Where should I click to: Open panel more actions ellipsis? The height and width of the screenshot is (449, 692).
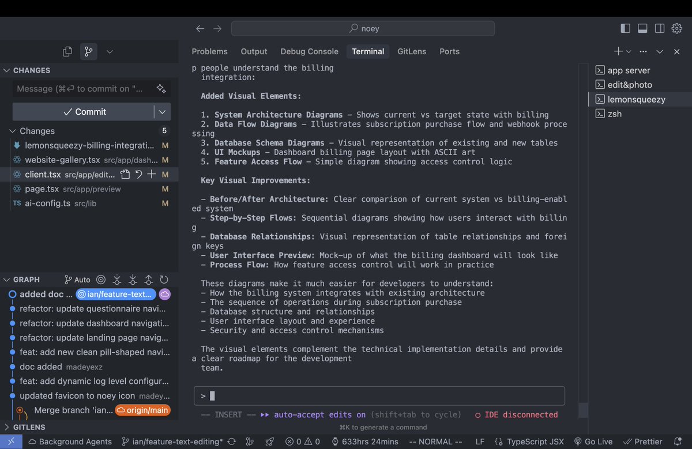(x=643, y=51)
